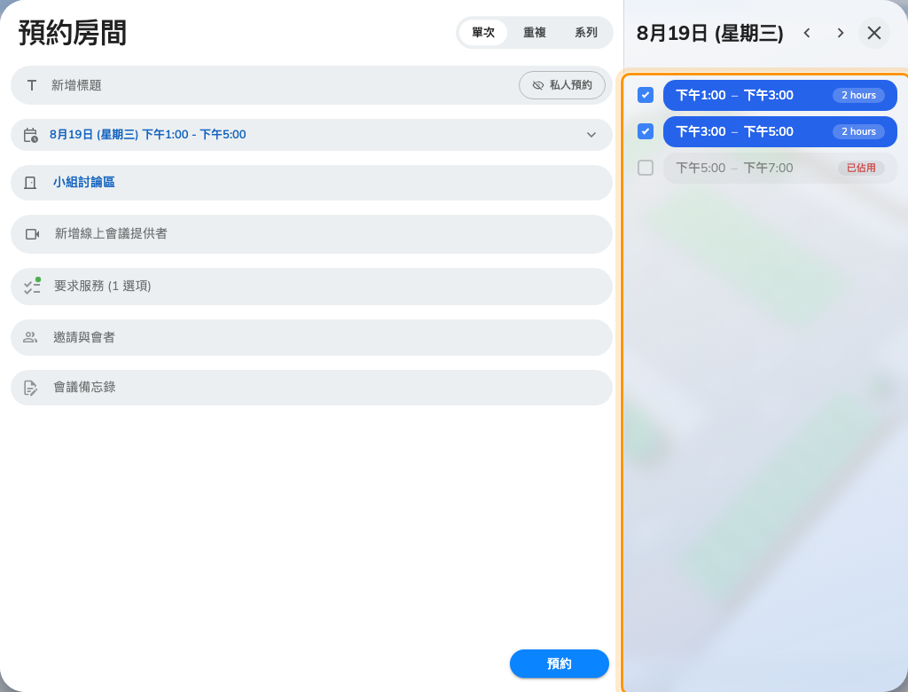Close the booking panel
Screen dimensions: 908x692
[873, 33]
